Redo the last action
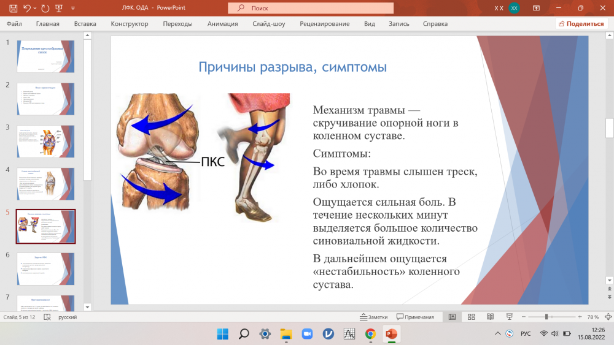This screenshot has height=345, width=614. coord(45,8)
